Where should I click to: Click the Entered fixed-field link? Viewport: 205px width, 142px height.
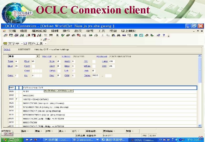click(x=66, y=57)
